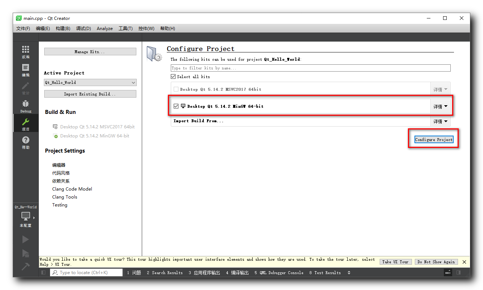Open Testing project settings
Viewport: 483px width, 290px height.
60,205
